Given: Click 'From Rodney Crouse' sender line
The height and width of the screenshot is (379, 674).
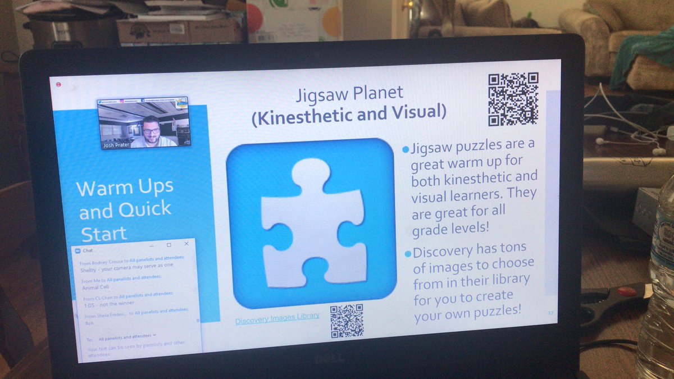Looking at the screenshot, I should tap(132, 260).
